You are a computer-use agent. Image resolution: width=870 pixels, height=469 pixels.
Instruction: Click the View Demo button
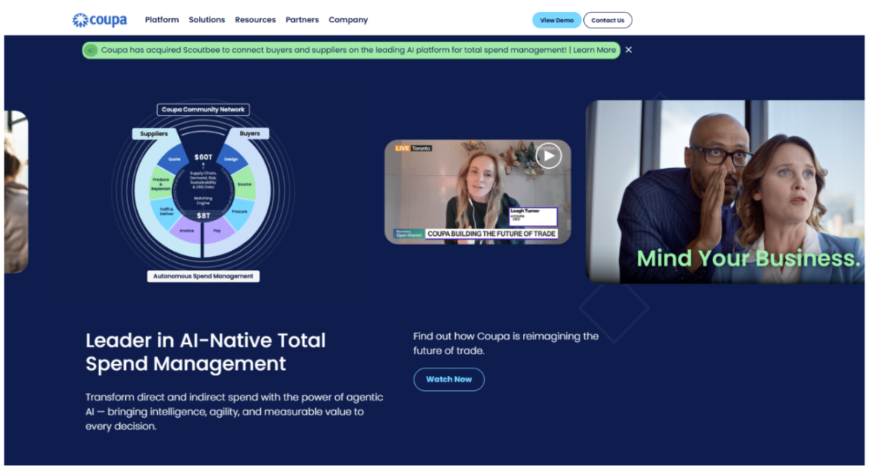tap(556, 20)
